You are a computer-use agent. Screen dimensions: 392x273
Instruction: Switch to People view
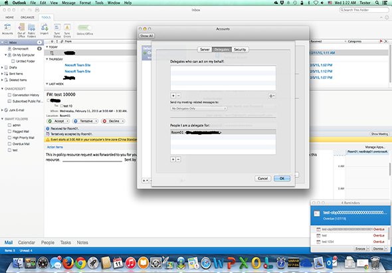click(x=48, y=242)
